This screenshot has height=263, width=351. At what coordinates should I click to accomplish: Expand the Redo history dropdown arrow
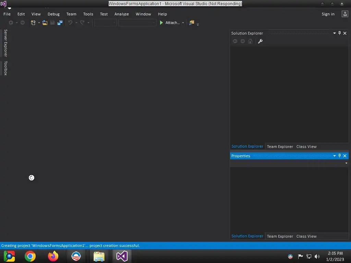(88, 23)
